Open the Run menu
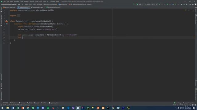Screen dimensions: 197x110 (x=40, y=2)
